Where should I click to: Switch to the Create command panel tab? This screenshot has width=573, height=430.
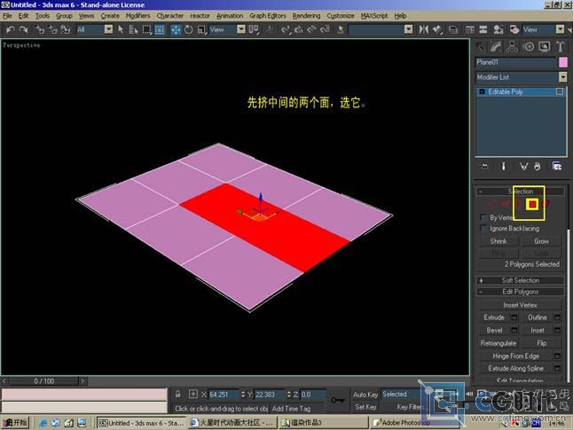pyautogui.click(x=480, y=47)
